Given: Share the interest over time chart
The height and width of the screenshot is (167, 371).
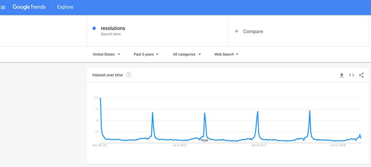Looking at the screenshot, I should 361,75.
